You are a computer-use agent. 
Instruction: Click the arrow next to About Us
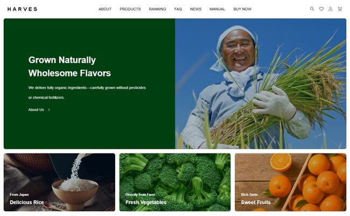click(49, 110)
